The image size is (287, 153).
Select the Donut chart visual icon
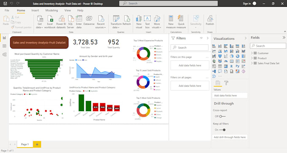tap(238, 56)
